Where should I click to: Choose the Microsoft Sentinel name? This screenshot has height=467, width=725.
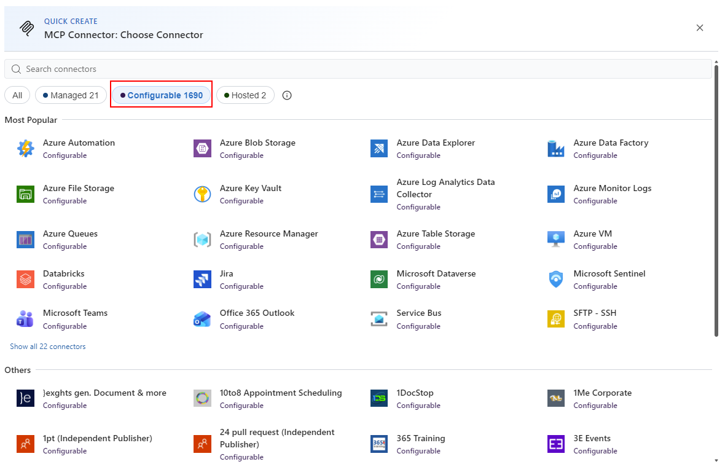tap(609, 273)
